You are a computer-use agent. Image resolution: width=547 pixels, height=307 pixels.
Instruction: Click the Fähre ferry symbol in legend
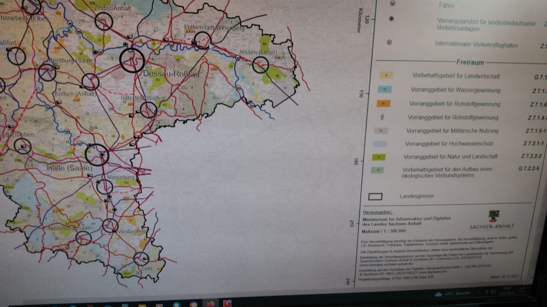tap(392, 3)
